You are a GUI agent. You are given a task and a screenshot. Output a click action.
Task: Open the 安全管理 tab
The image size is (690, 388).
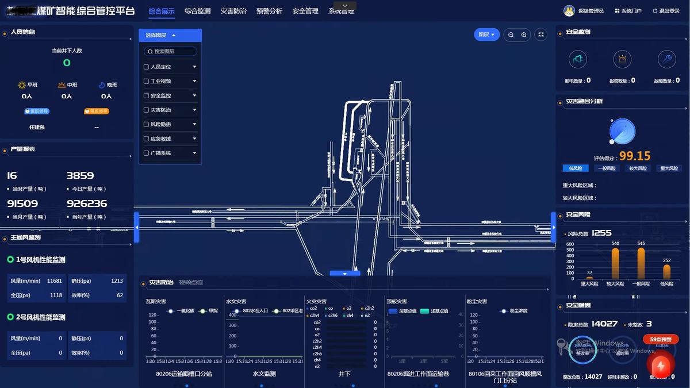(305, 11)
